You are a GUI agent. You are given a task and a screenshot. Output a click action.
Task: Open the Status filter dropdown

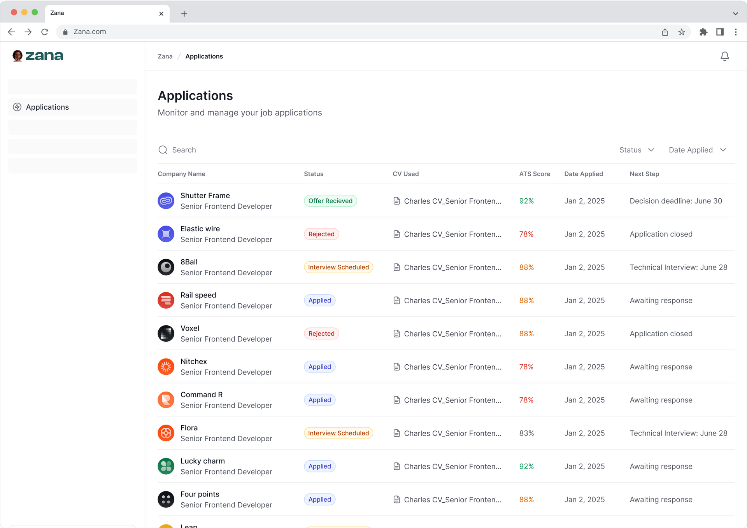pos(637,150)
